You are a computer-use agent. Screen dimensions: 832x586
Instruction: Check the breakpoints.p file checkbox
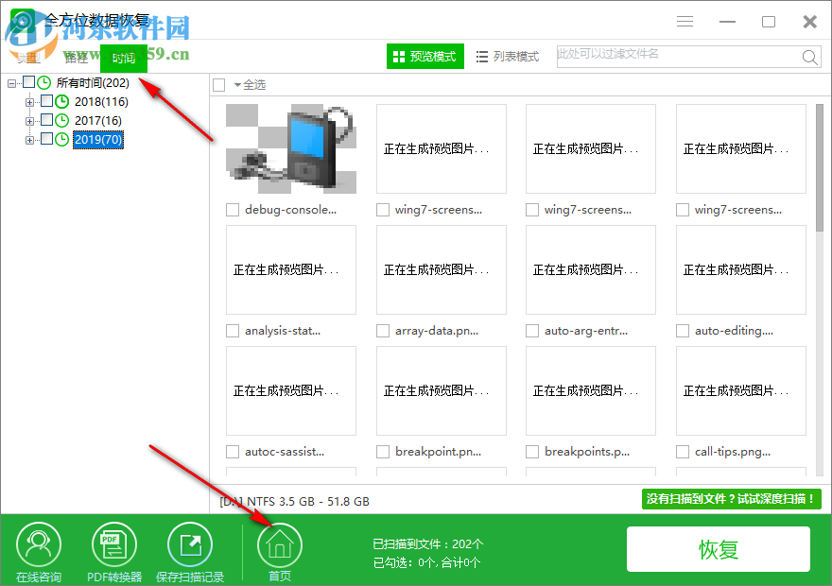(x=531, y=452)
